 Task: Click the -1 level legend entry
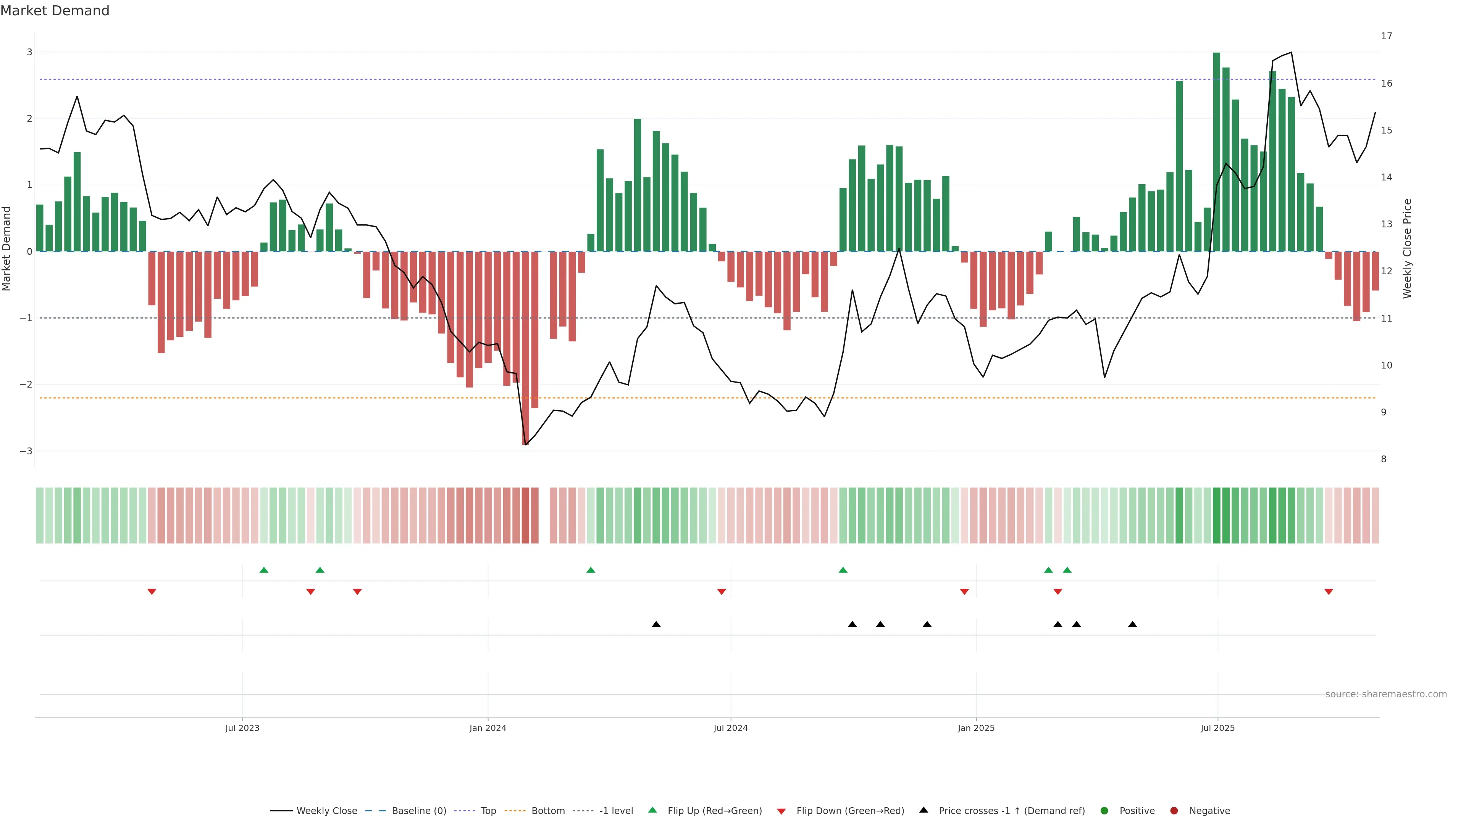(x=616, y=811)
